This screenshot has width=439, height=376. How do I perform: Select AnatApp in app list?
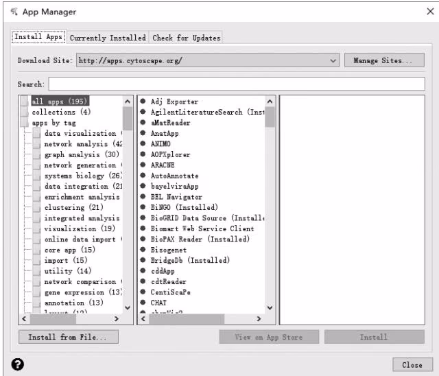pyautogui.click(x=165, y=133)
